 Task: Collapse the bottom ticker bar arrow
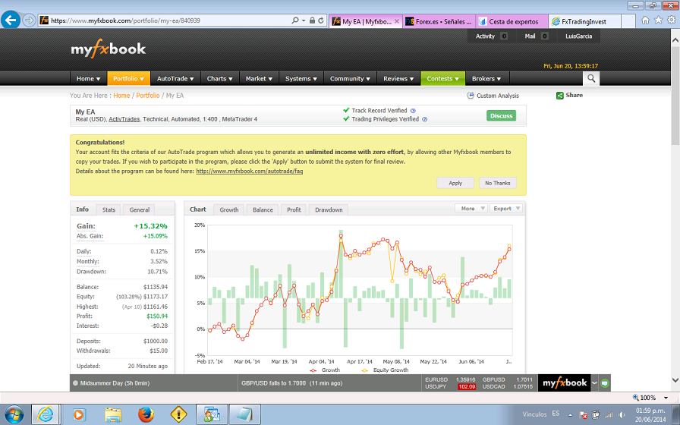tap(594, 383)
